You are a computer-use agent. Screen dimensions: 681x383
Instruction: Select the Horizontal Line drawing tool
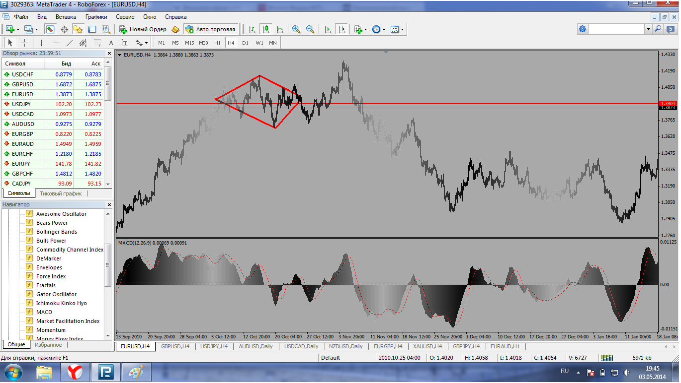coord(55,43)
